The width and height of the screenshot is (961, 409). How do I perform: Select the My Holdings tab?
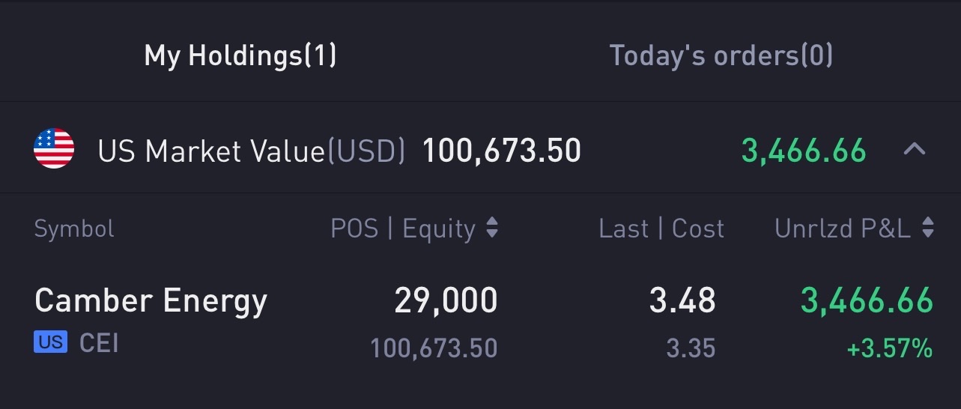click(240, 55)
